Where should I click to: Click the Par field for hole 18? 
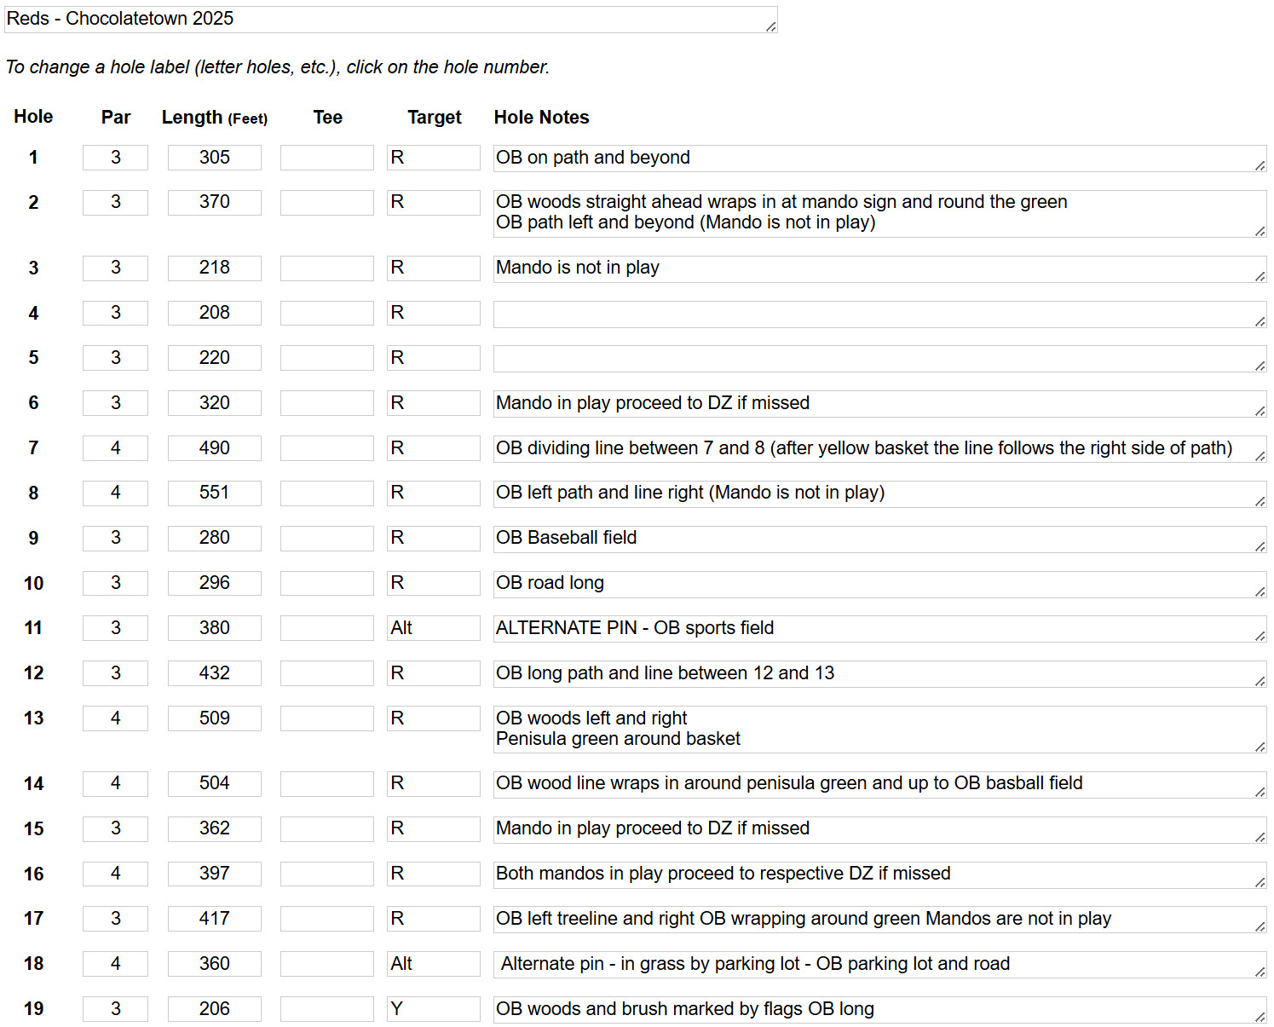[x=115, y=964]
